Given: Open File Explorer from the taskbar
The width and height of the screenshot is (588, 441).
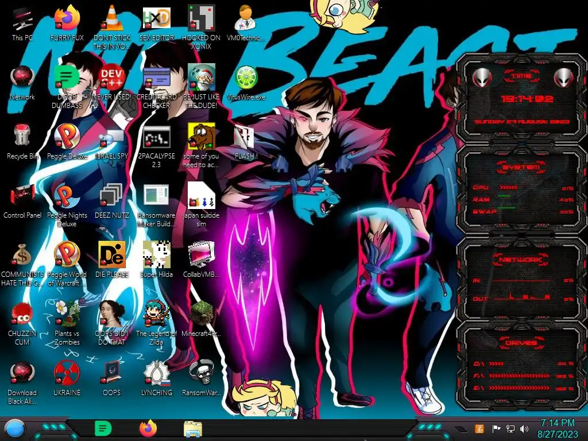Looking at the screenshot, I should point(193,429).
